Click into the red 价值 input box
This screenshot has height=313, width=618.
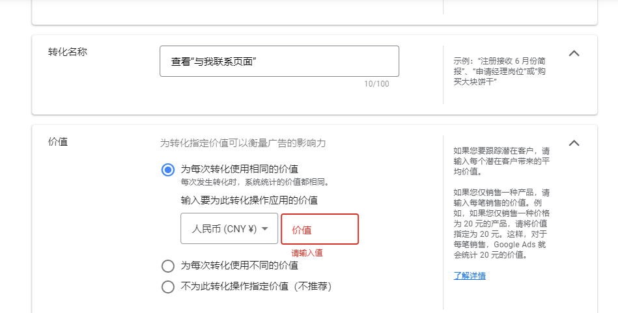point(320,229)
